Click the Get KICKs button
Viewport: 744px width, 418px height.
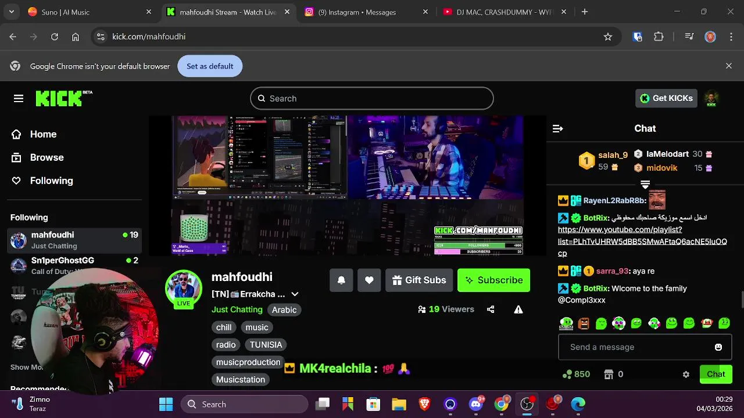click(666, 98)
